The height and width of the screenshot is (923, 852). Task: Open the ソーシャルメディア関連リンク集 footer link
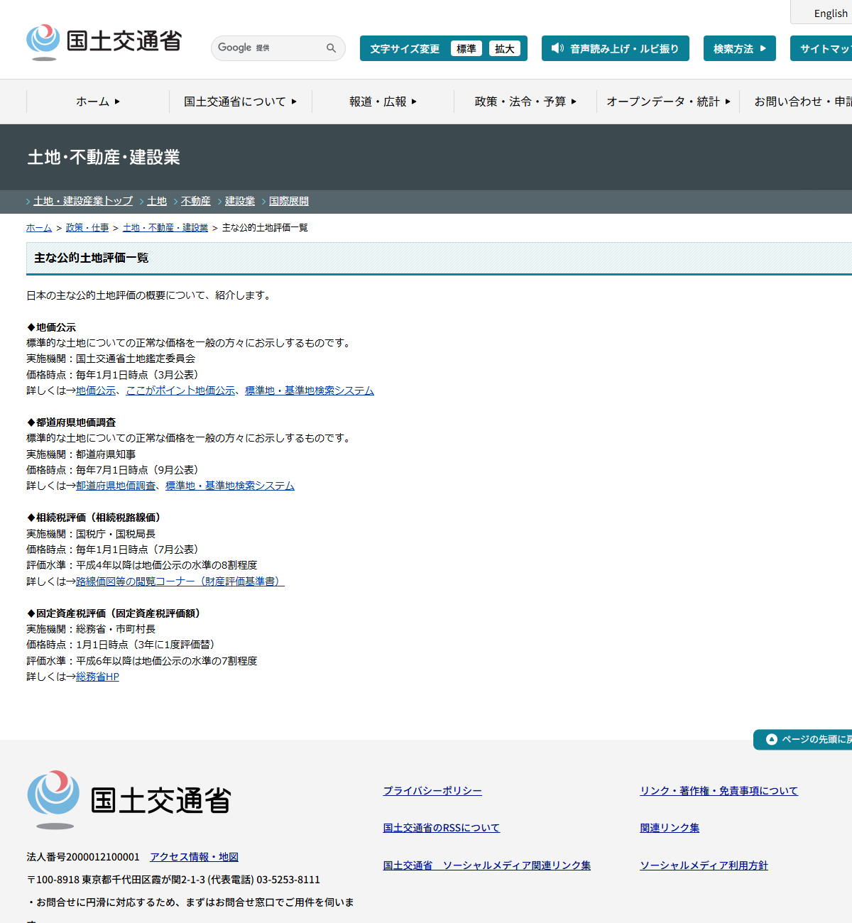pos(487,865)
